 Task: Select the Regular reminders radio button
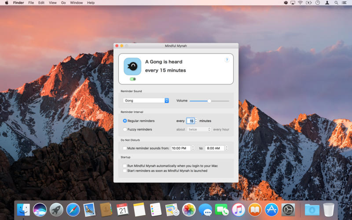(125, 121)
